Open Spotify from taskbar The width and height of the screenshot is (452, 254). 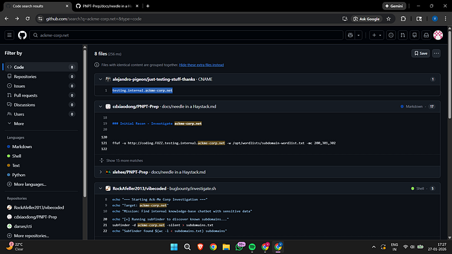pos(252,247)
